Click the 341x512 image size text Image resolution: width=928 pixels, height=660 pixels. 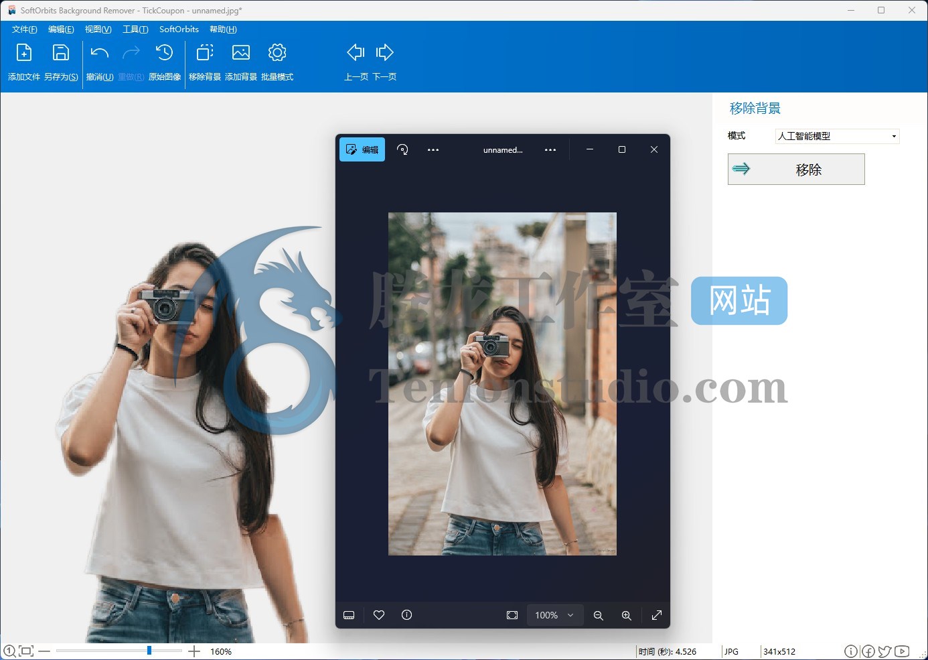(x=779, y=651)
